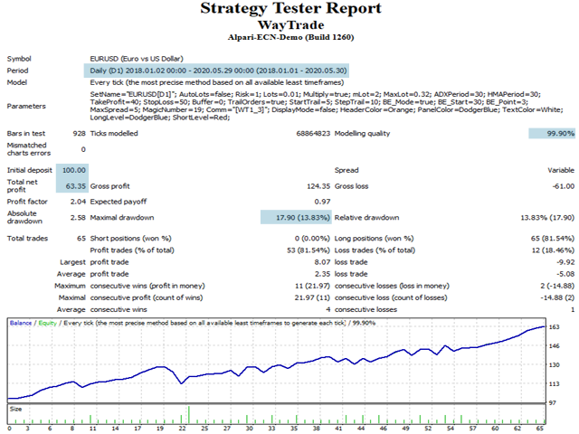Click the Bars in test value 928
579x434 pixels.
click(x=79, y=134)
